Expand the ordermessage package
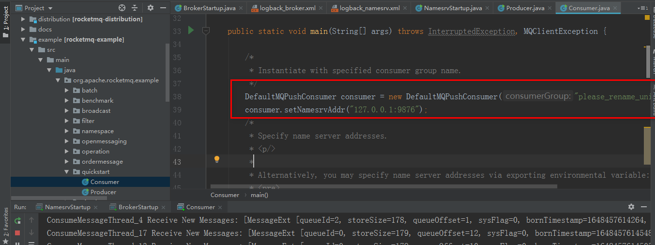The width and height of the screenshot is (655, 245). (67, 161)
